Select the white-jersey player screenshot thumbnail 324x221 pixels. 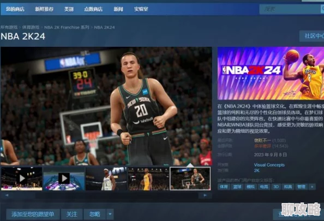click(106, 179)
